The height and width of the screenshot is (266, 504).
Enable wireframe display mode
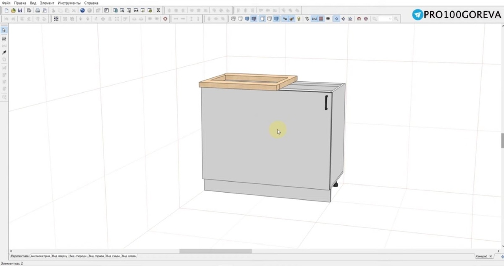click(x=233, y=19)
